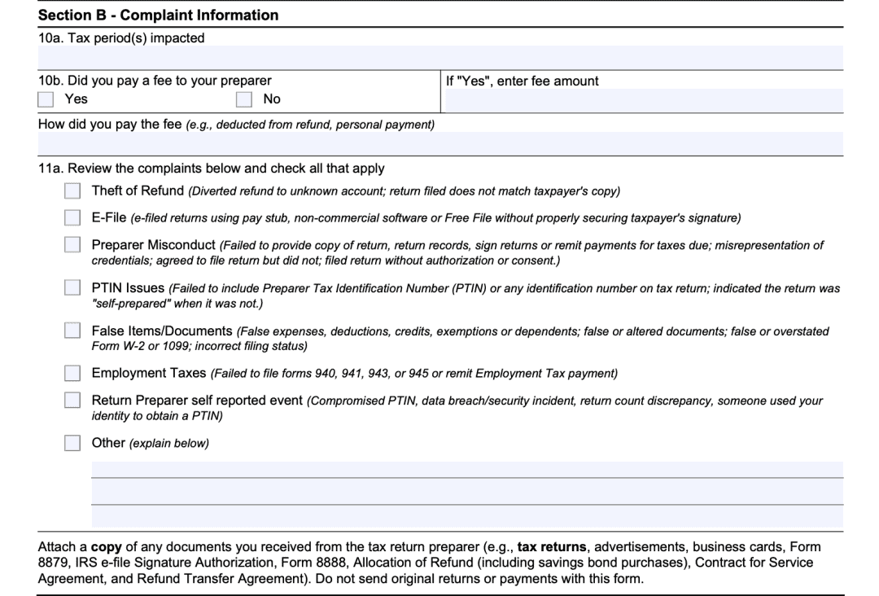879x596 pixels.
Task: Check the E-File complaint box
Action: [72, 217]
